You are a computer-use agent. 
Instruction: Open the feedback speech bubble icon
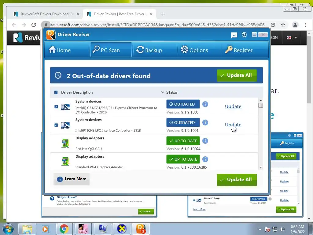click(x=234, y=35)
